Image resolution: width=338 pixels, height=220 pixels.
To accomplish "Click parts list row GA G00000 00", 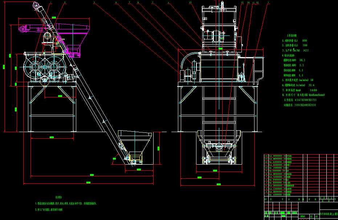I will (302, 177).
